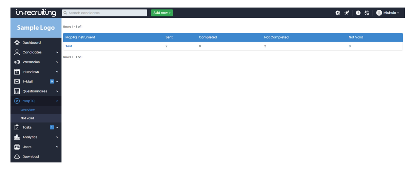Click the Download cloud icon

pyautogui.click(x=17, y=157)
